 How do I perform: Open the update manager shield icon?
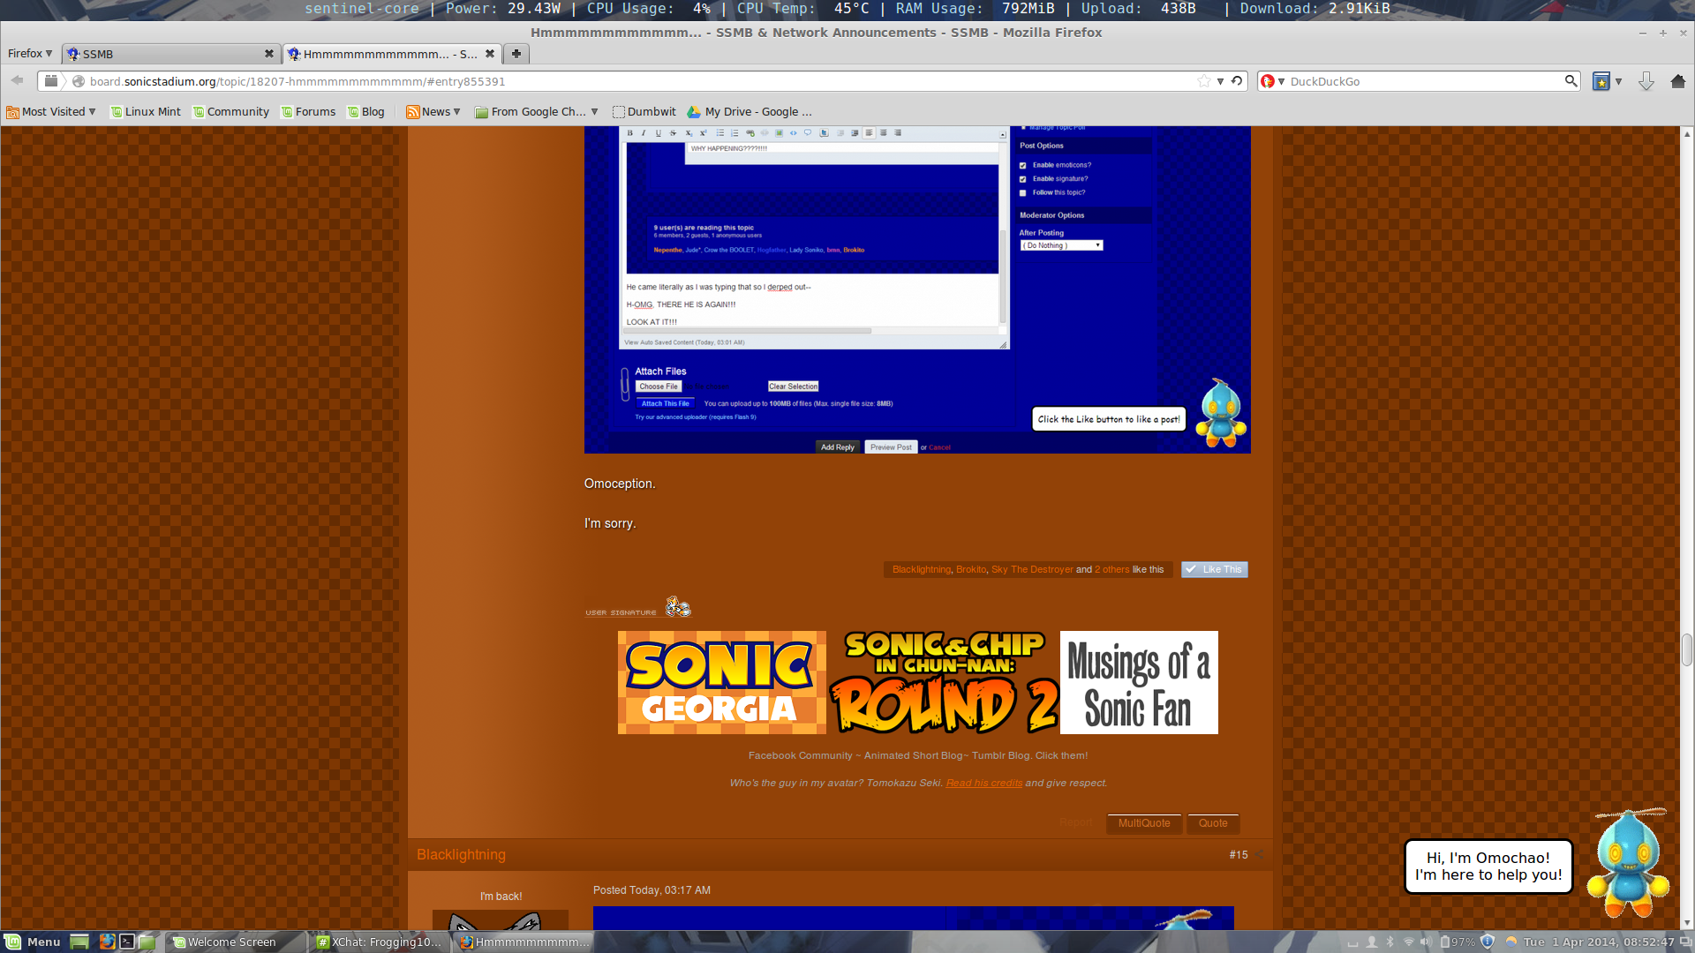(1488, 942)
